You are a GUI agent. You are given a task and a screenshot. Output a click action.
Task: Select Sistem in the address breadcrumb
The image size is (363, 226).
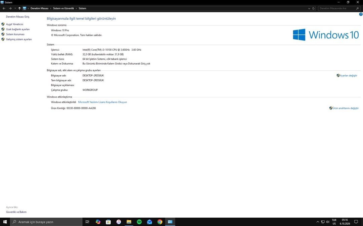coord(82,8)
